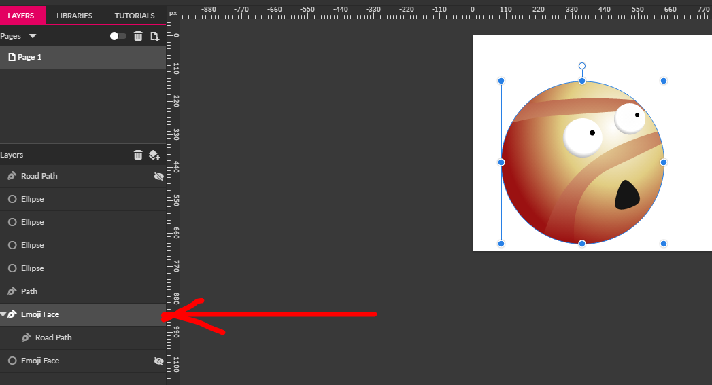712x385 pixels.
Task: Click the right-middle selection handle
Action: 664,162
